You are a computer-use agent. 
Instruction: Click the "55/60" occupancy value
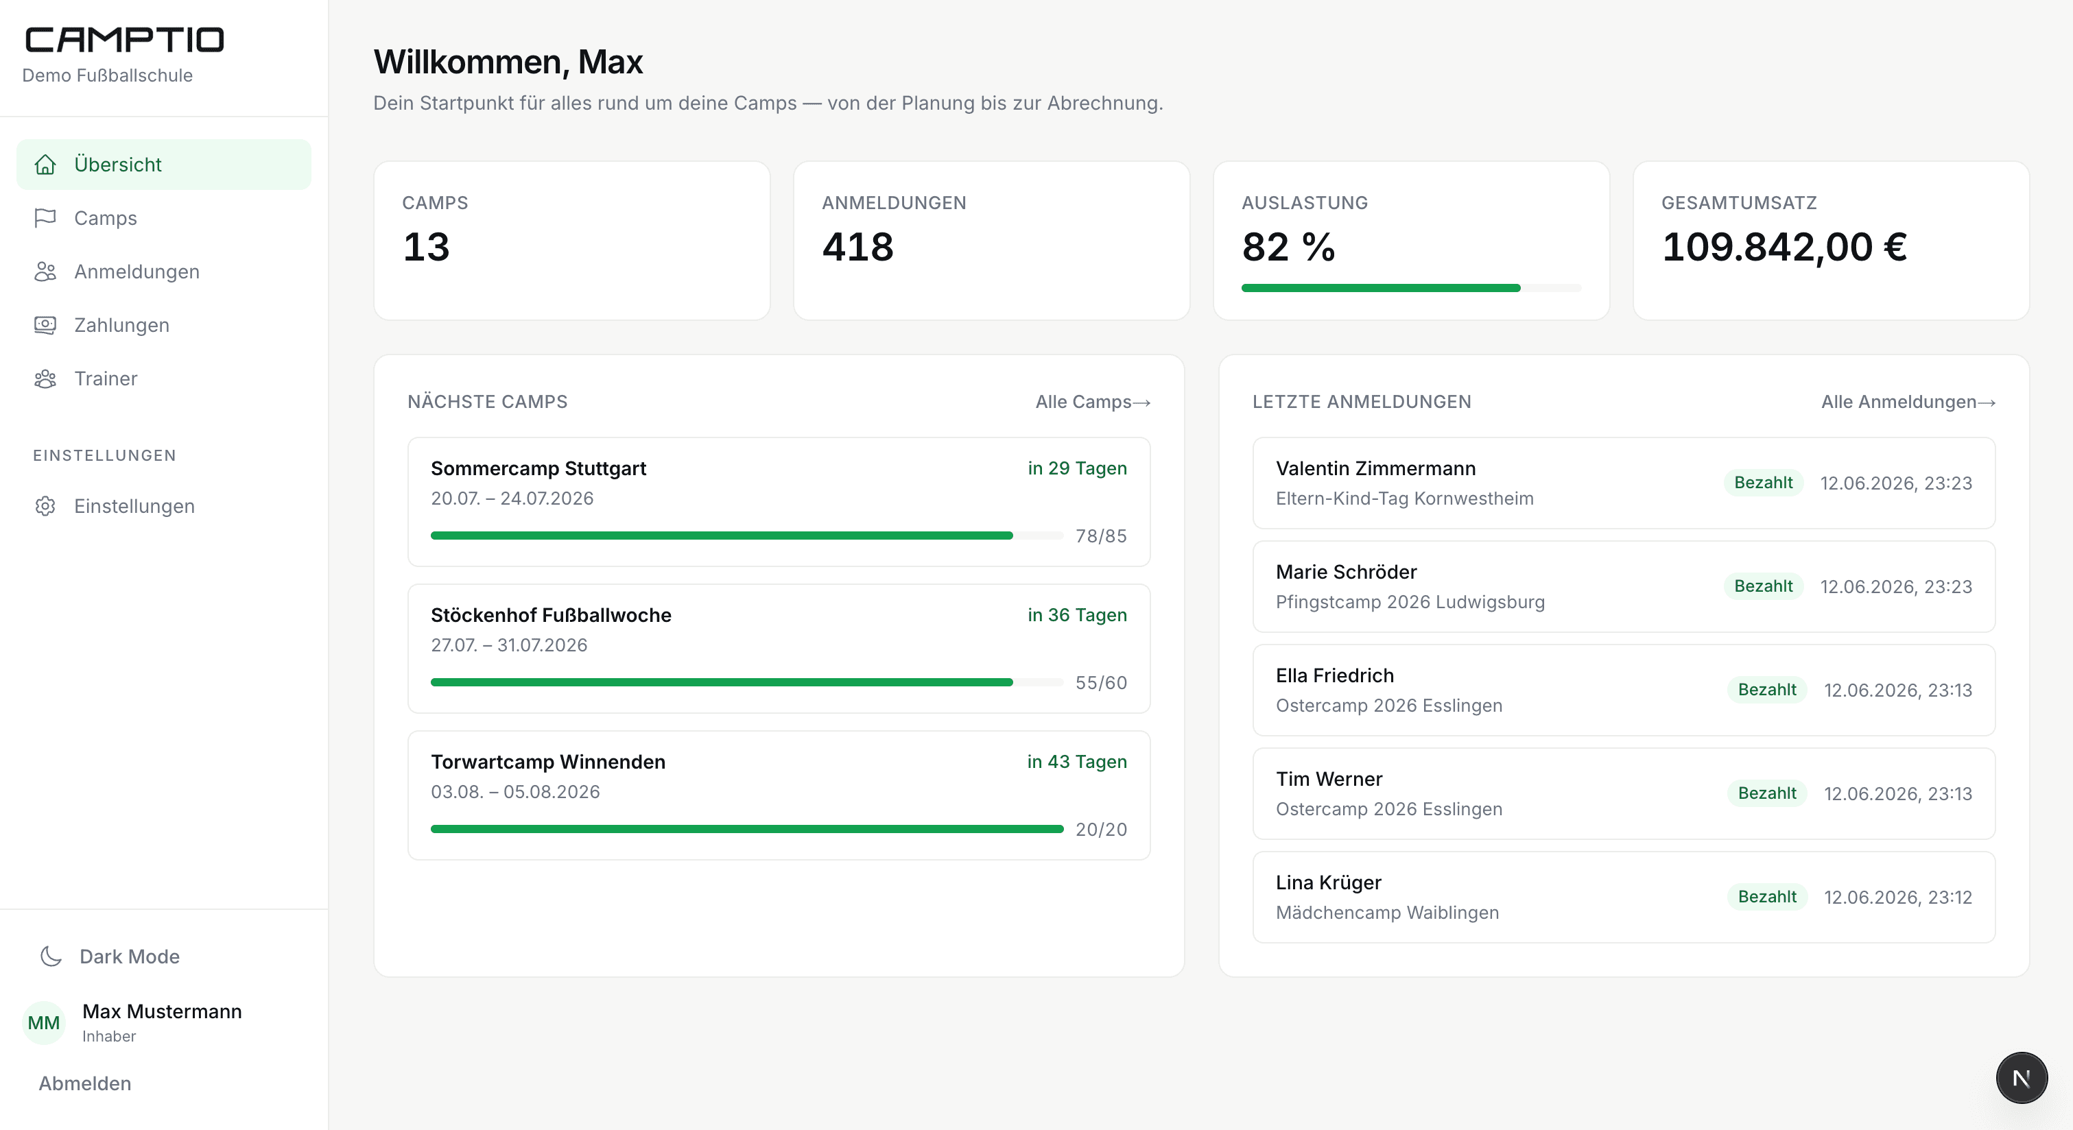1101,683
